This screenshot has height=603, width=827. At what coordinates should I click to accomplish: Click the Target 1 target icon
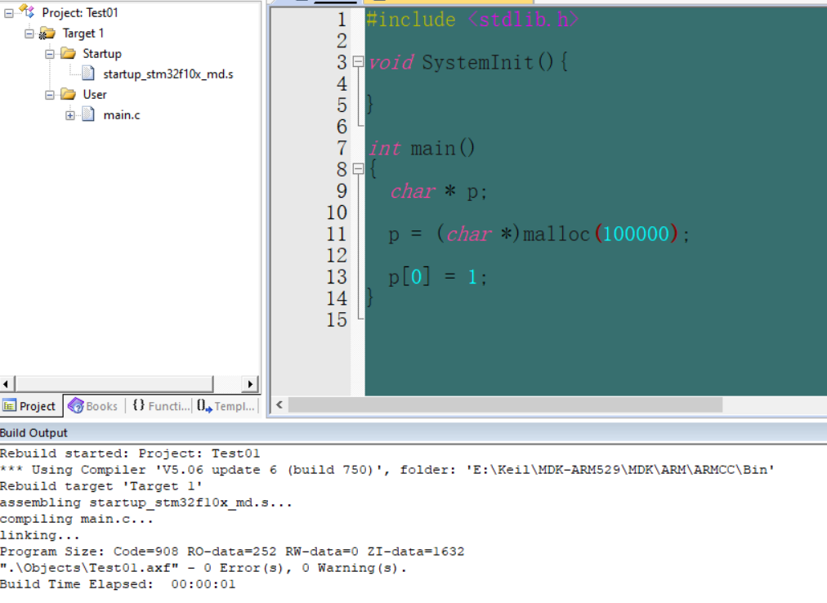point(45,33)
